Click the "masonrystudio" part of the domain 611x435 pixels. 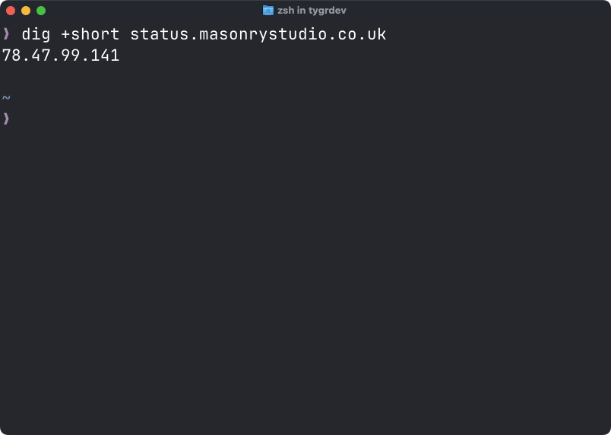pos(263,35)
